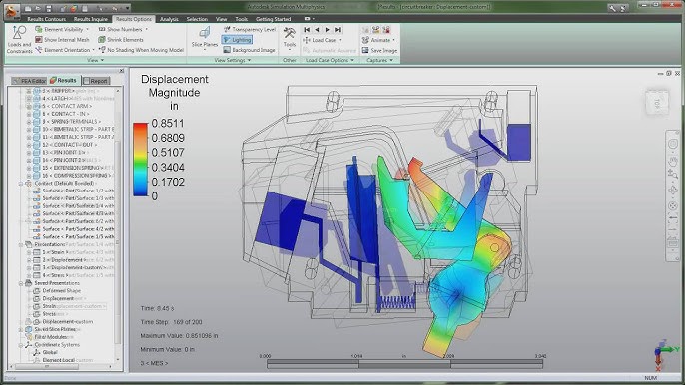Click the Transparency Level icon
Image resolution: width=685 pixels, height=385 pixels.
(227, 29)
